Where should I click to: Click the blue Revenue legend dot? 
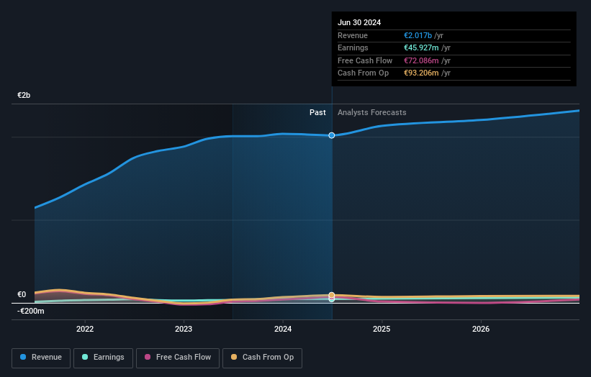click(23, 357)
